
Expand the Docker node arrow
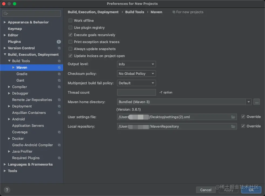pyautogui.click(x=9, y=138)
